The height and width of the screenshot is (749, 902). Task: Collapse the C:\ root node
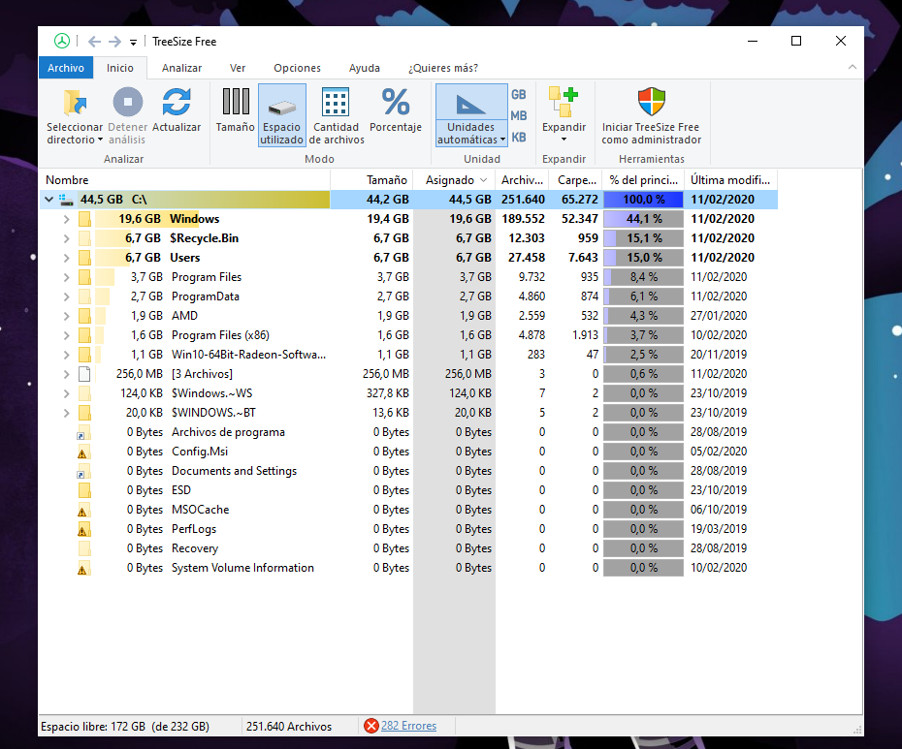tap(48, 200)
